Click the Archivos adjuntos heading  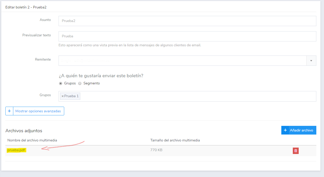[x=24, y=131]
